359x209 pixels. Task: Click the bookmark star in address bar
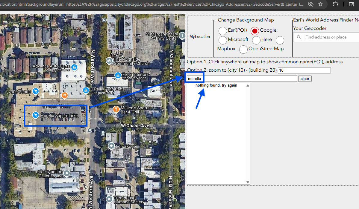320,4
